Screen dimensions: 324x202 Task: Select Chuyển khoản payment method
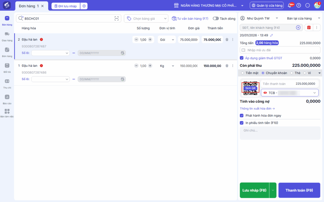coord(263,73)
